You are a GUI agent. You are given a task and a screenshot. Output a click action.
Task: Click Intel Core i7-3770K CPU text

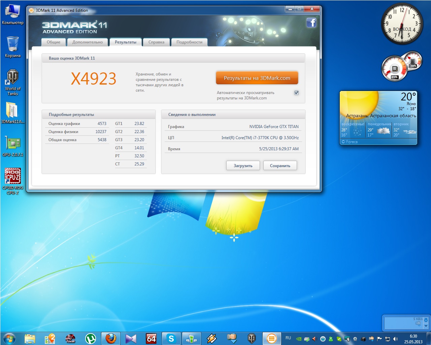(260, 138)
